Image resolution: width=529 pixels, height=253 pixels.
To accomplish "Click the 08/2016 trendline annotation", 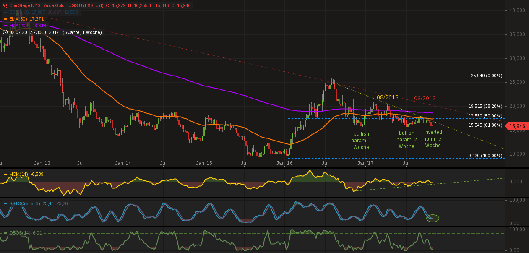I will [387, 97].
